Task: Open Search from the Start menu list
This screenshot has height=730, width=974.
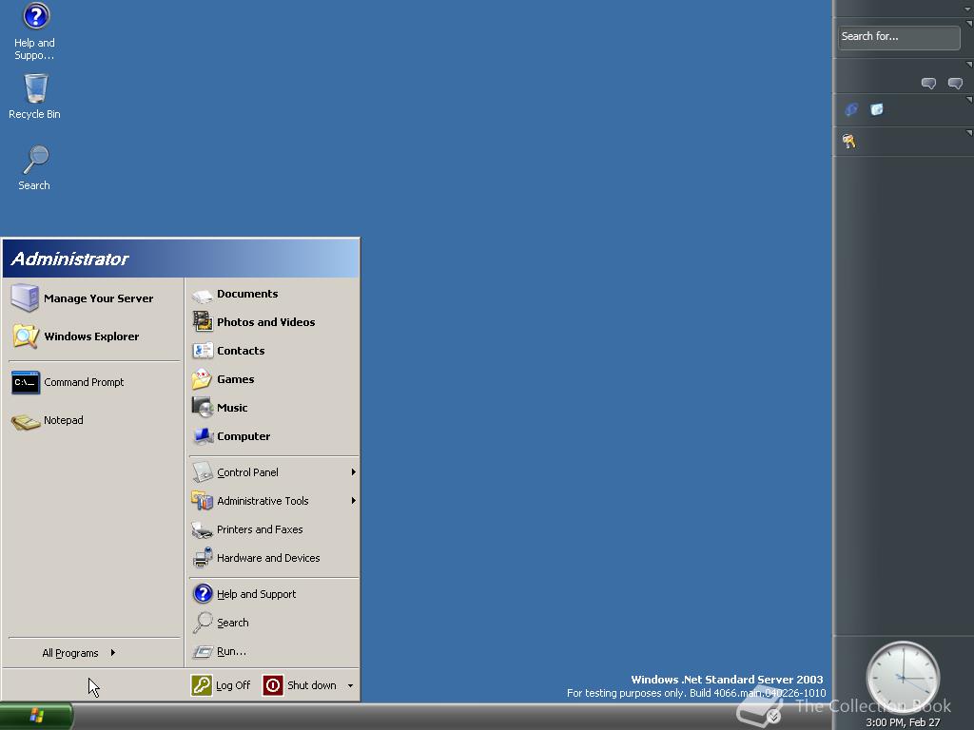Action: (273, 623)
